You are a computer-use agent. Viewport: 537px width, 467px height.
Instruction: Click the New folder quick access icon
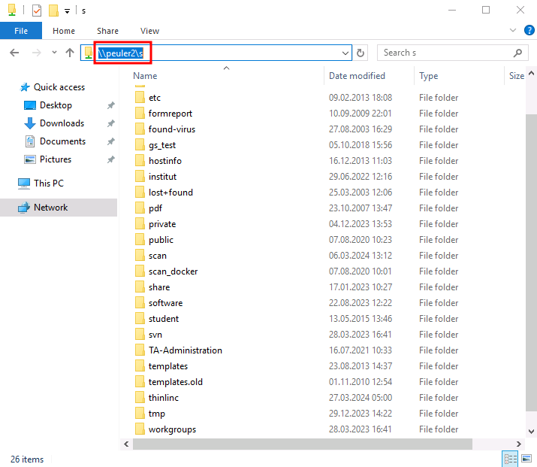[x=53, y=11]
